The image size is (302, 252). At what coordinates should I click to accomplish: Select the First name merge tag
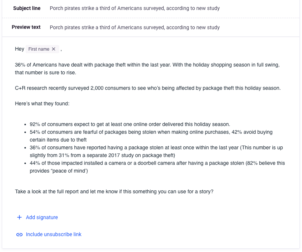coord(38,49)
